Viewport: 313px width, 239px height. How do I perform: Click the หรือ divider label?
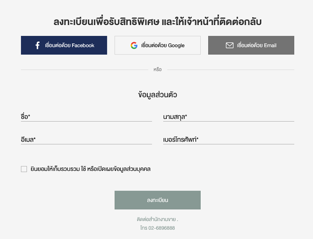(x=158, y=70)
